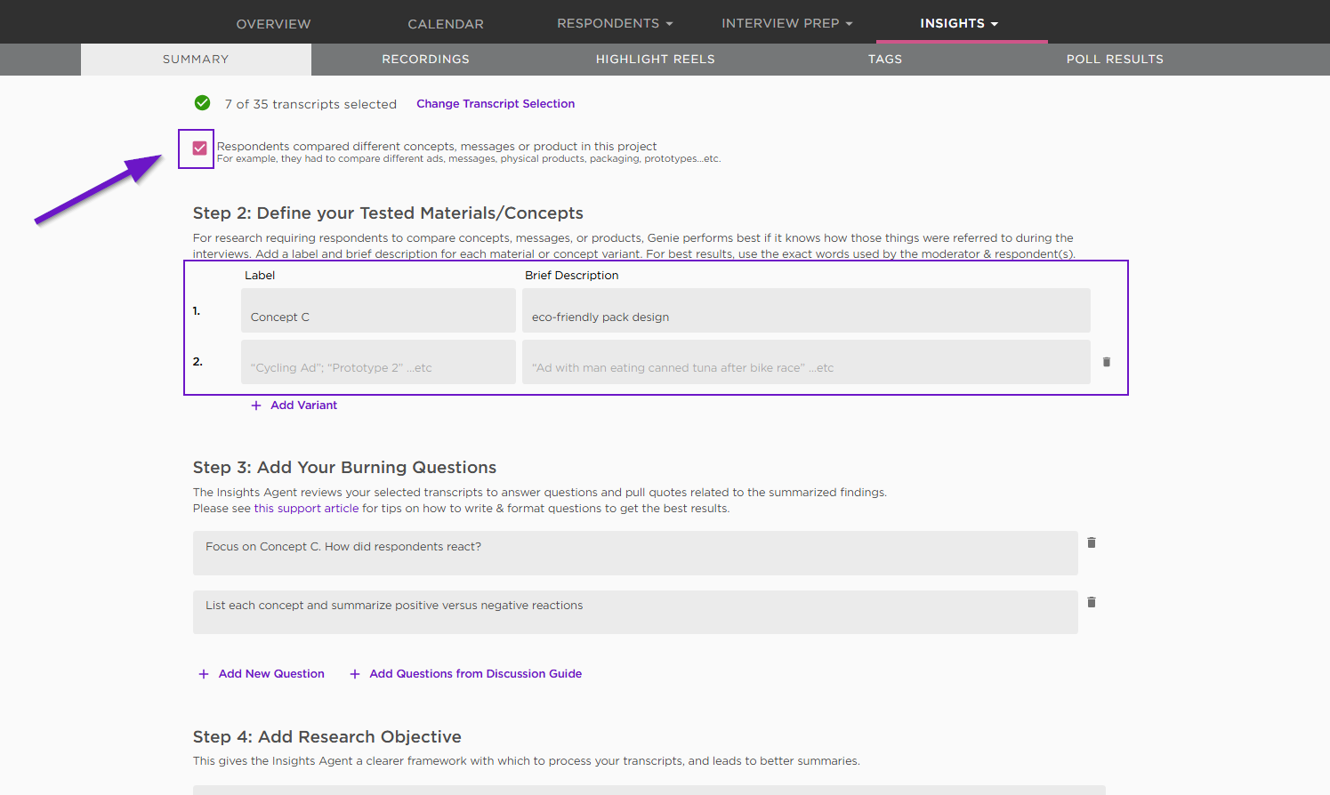This screenshot has height=795, width=1330.
Task: Open the Interview Prep dropdown
Action: 786,23
